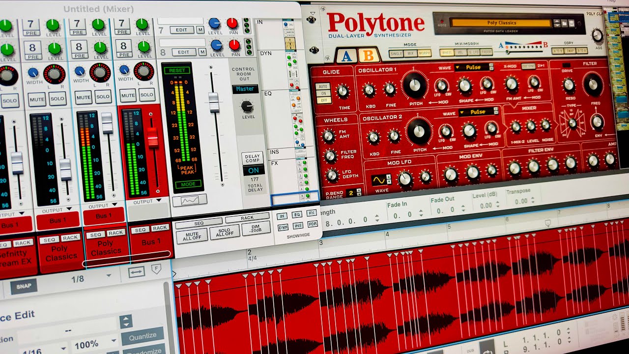Viewport: 629px width, 354px height.
Task: Open the patch browser folder icon in Polytone
Action: [x=563, y=23]
